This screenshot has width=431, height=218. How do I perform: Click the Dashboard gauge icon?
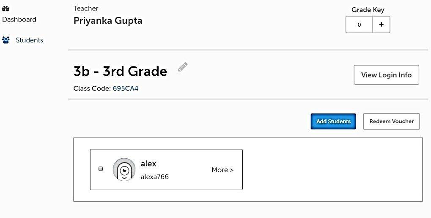[5, 8]
